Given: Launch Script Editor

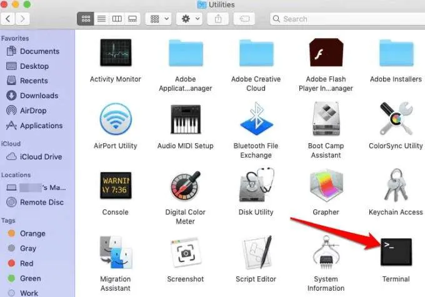Looking at the screenshot, I should point(256,252).
